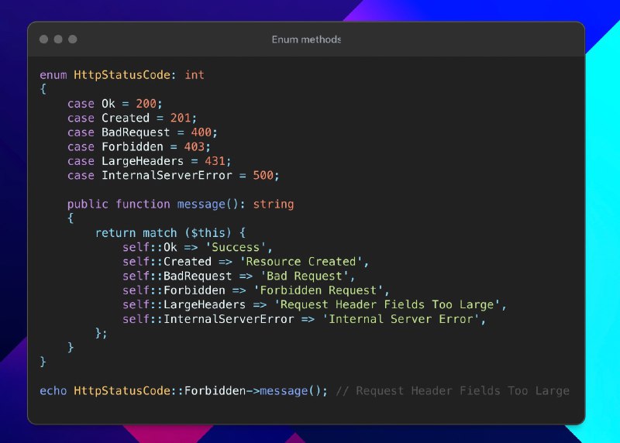This screenshot has height=443, width=620.
Task: Click the 'public function message(): string' line
Action: [181, 204]
